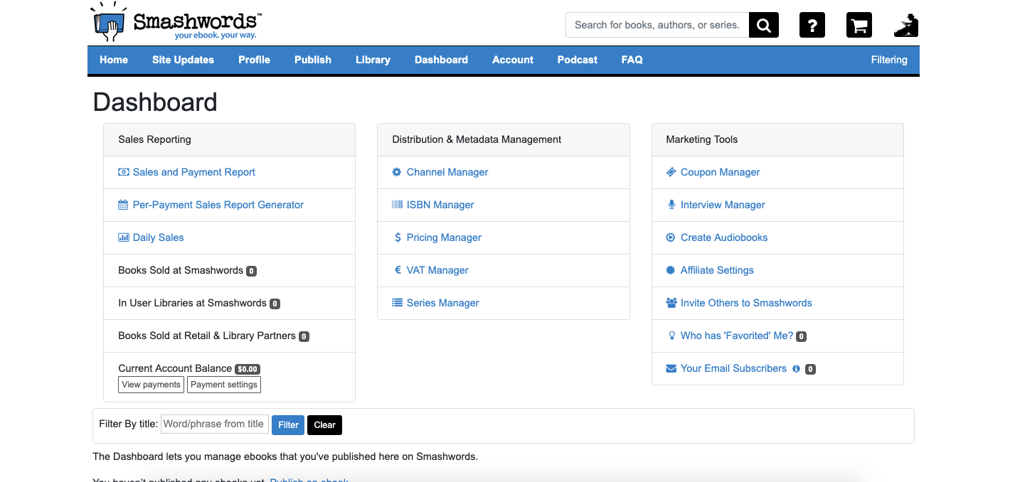
Task: Select Publish in the navigation bar
Action: [x=313, y=60]
